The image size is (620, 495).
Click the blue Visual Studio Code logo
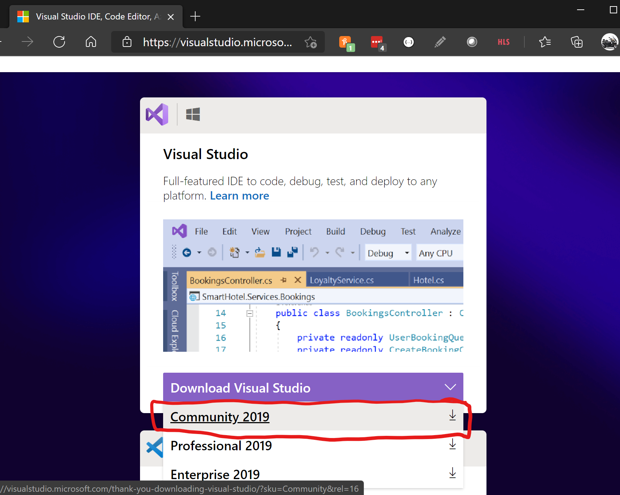(154, 447)
